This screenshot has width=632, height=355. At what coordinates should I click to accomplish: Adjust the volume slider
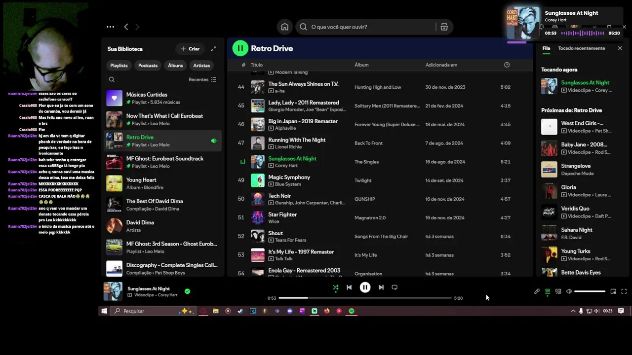click(x=590, y=291)
